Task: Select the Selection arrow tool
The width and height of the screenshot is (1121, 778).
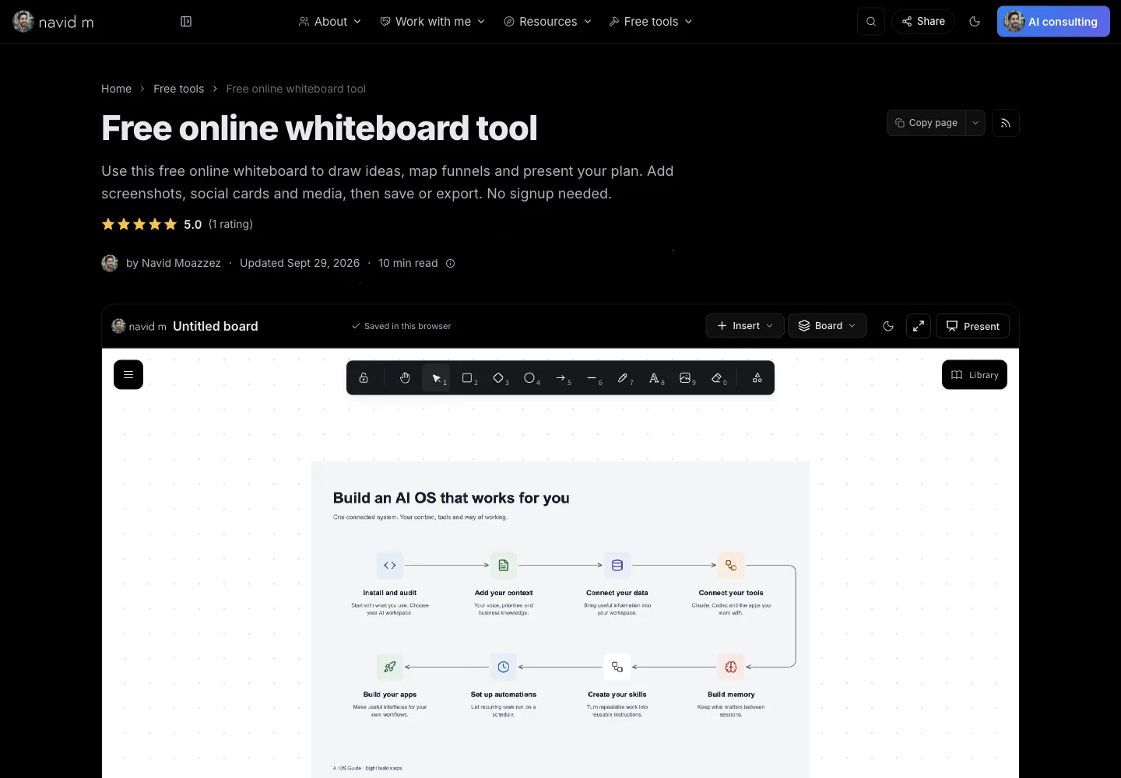Action: [x=436, y=378]
